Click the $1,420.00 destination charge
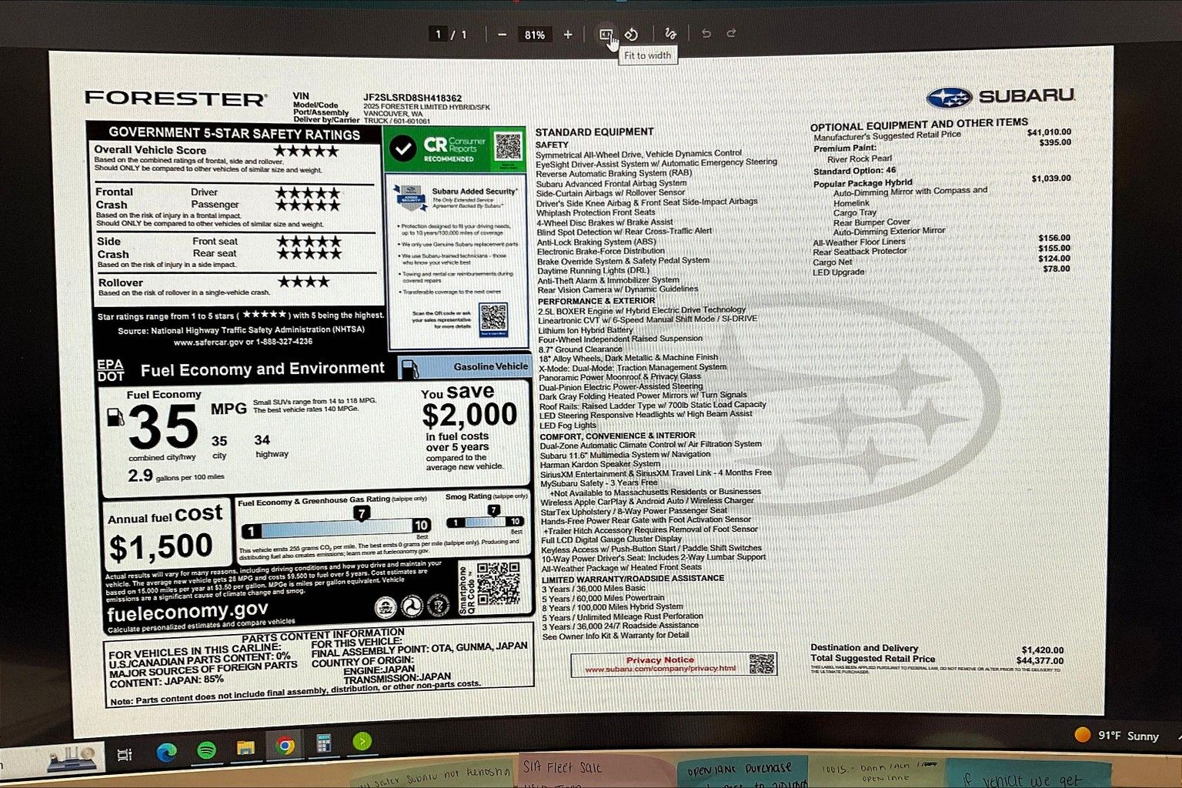The width and height of the screenshot is (1182, 788). pos(1043,650)
